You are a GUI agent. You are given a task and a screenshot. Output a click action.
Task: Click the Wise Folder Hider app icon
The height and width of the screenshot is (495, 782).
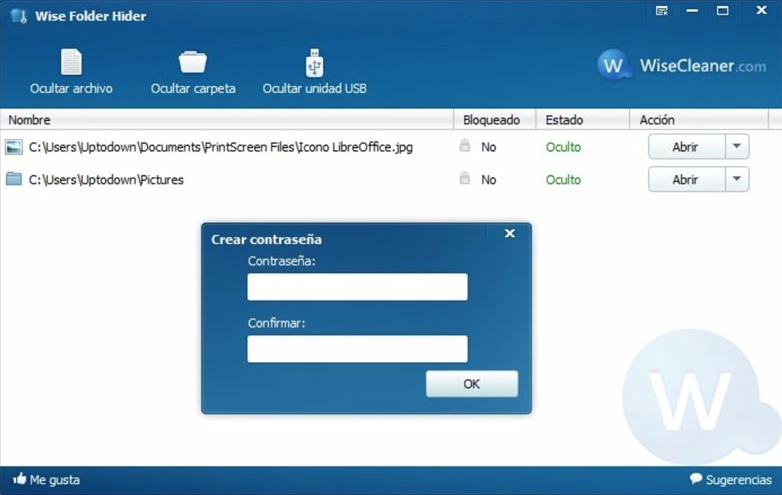point(19,16)
